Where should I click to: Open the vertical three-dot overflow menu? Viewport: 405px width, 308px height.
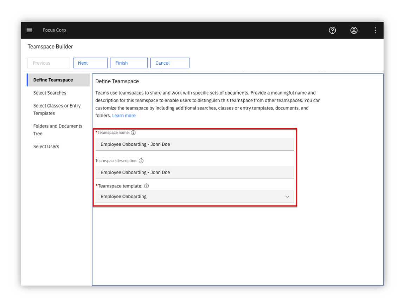click(375, 31)
